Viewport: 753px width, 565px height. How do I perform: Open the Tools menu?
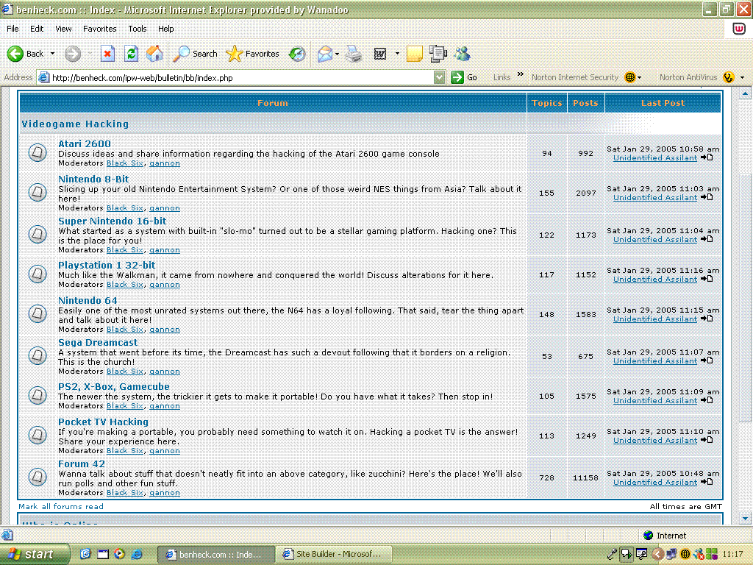[x=138, y=29]
